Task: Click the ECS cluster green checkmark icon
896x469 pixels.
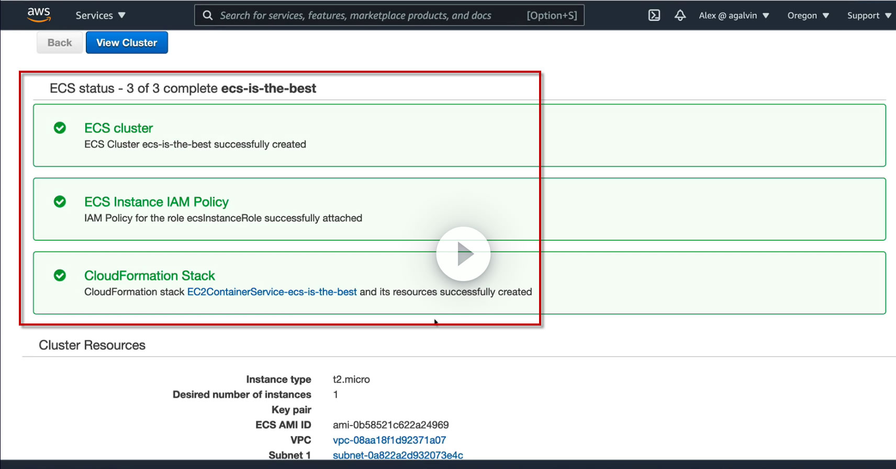Action: pos(60,128)
